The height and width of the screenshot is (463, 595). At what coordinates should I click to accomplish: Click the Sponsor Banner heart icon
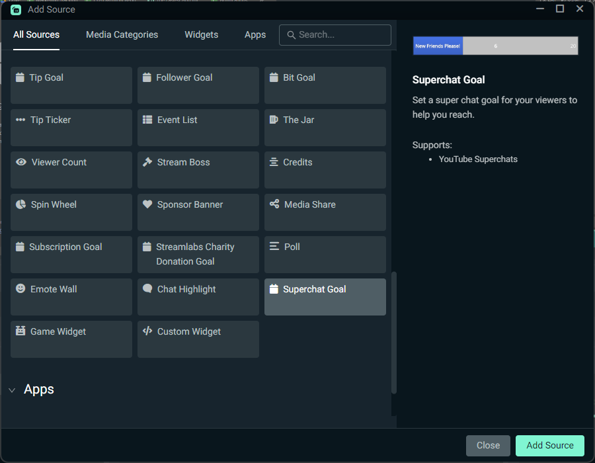tap(147, 204)
